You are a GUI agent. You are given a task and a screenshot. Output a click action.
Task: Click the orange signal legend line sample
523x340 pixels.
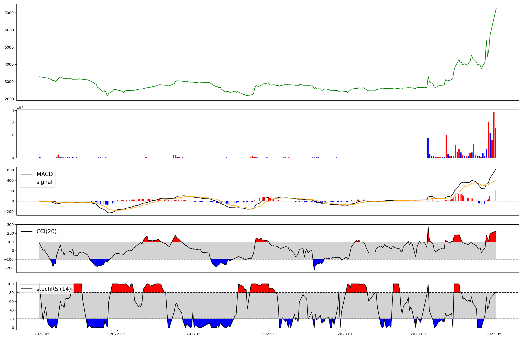click(27, 182)
